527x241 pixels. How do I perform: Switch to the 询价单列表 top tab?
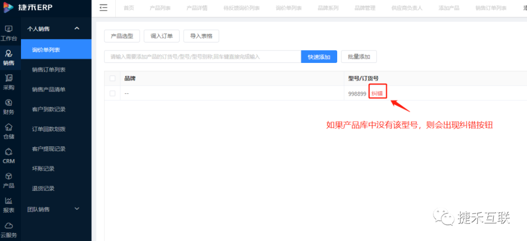[289, 8]
